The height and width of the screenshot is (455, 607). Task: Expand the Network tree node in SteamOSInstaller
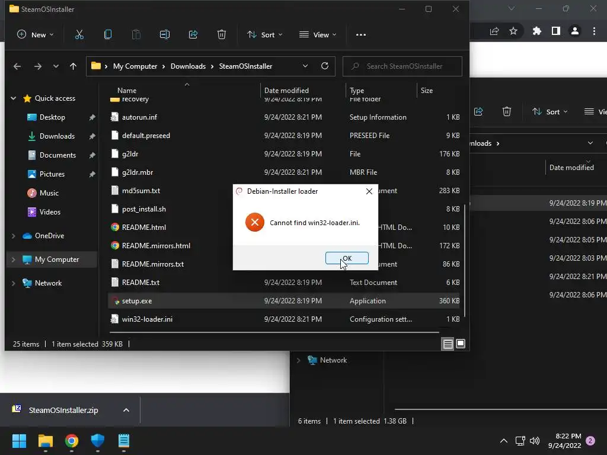click(x=13, y=283)
